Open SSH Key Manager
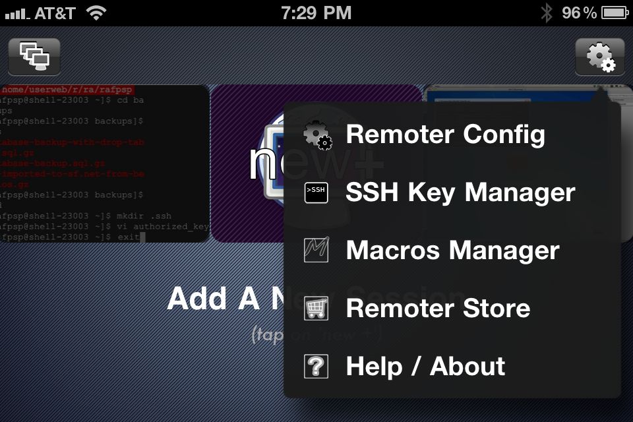The height and width of the screenshot is (422, 633). (452, 193)
